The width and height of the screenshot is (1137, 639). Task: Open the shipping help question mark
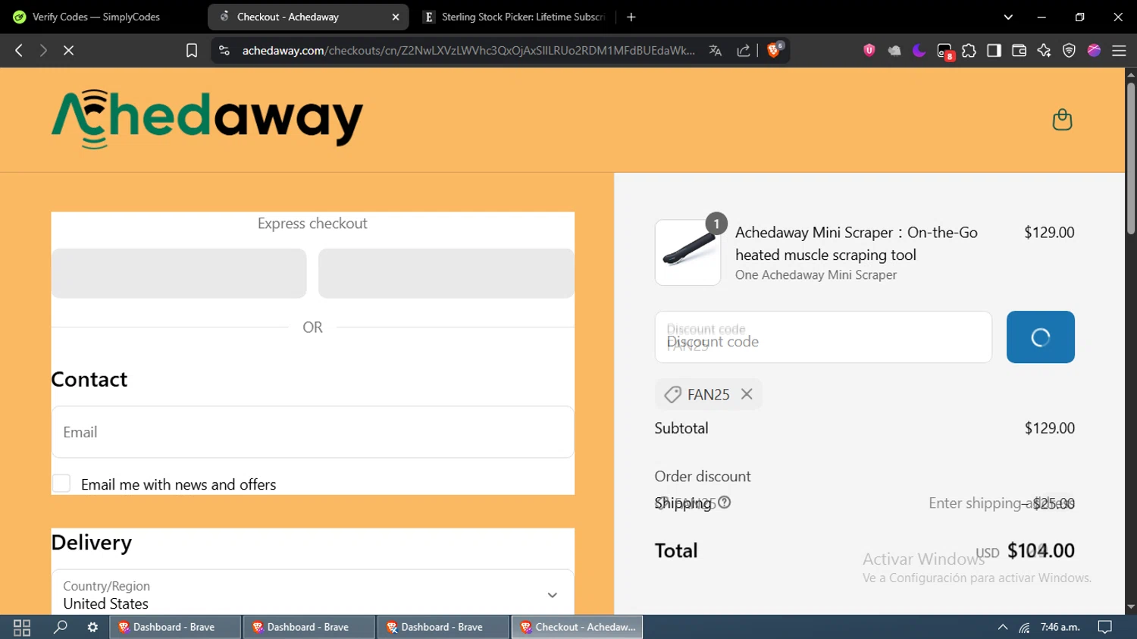(725, 503)
